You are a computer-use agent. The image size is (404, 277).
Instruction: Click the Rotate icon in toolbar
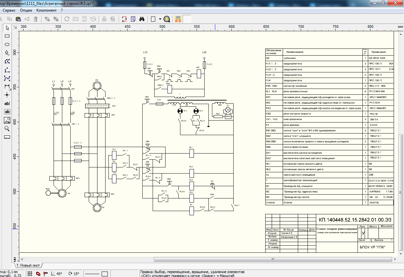point(67,19)
